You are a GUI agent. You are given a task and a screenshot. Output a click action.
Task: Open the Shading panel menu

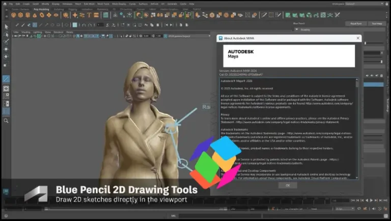[x=25, y=32]
